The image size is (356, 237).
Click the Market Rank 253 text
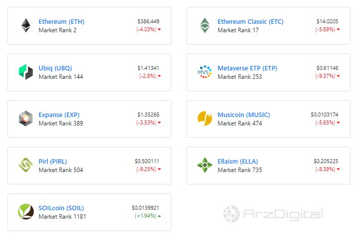point(240,77)
